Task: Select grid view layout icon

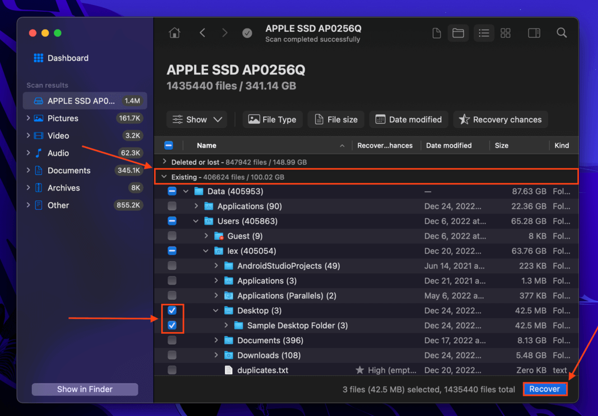Action: click(x=505, y=33)
